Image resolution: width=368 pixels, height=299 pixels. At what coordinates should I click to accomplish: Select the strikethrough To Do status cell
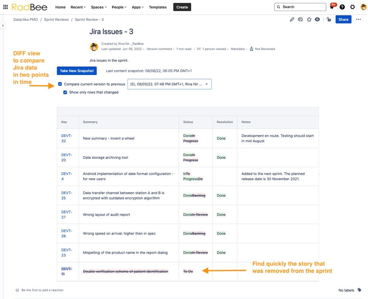pyautogui.click(x=188, y=271)
